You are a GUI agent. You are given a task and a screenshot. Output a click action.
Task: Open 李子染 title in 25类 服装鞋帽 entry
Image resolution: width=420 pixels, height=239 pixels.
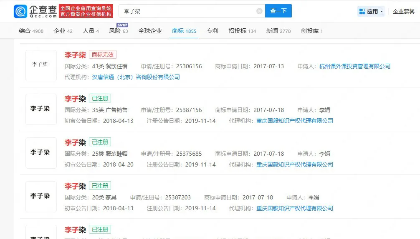pyautogui.click(x=75, y=142)
